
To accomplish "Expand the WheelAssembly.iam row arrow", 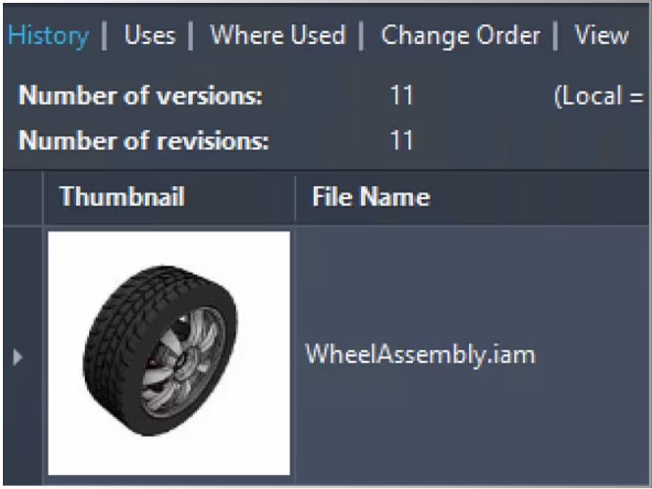I will (x=17, y=358).
